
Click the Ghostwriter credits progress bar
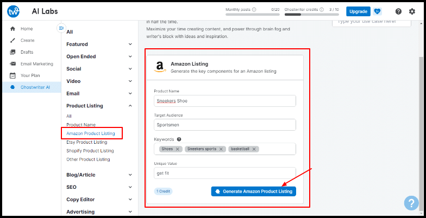point(312,14)
